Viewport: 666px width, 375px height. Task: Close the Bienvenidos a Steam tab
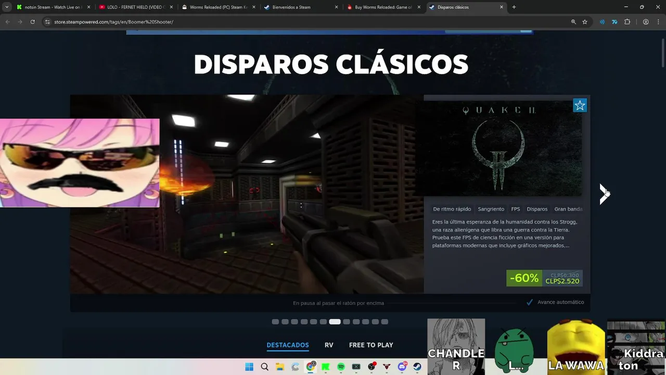[x=336, y=7]
